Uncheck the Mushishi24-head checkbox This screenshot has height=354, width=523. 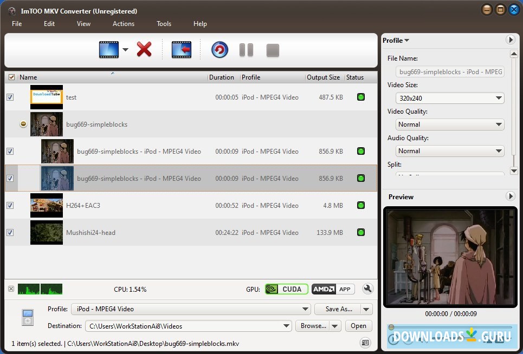(x=10, y=232)
